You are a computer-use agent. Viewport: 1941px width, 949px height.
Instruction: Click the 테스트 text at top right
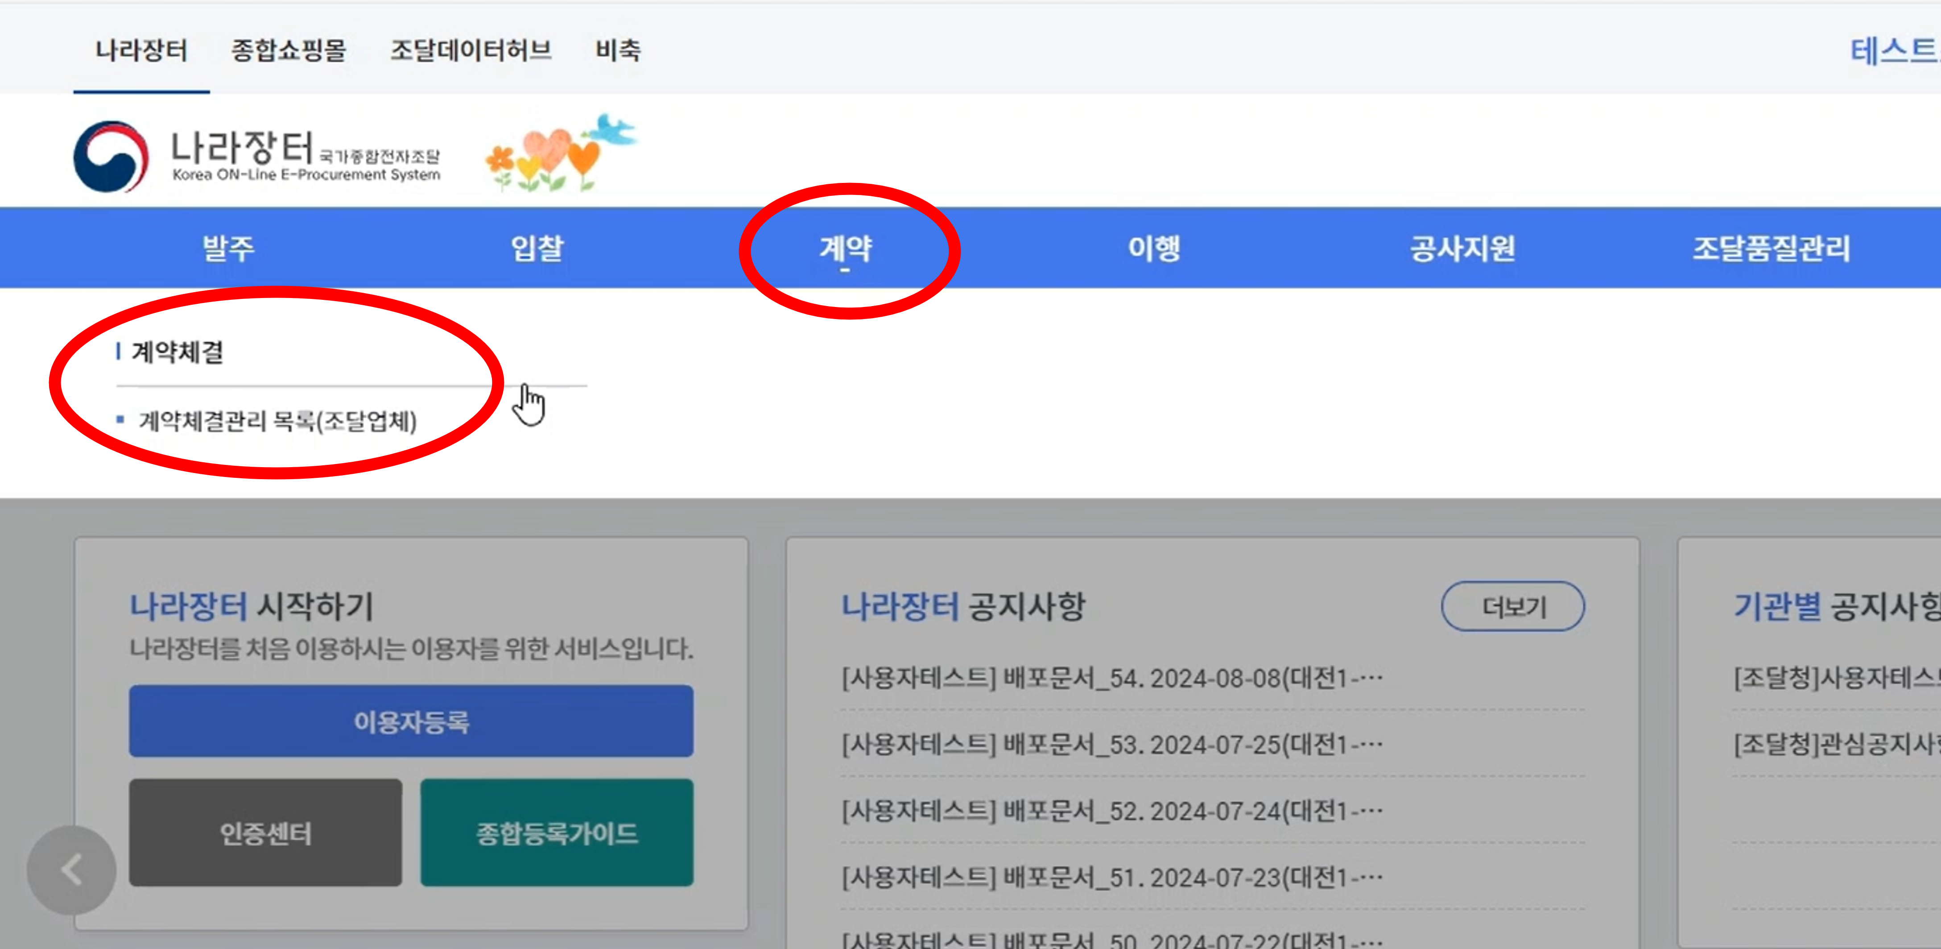pyautogui.click(x=1895, y=51)
